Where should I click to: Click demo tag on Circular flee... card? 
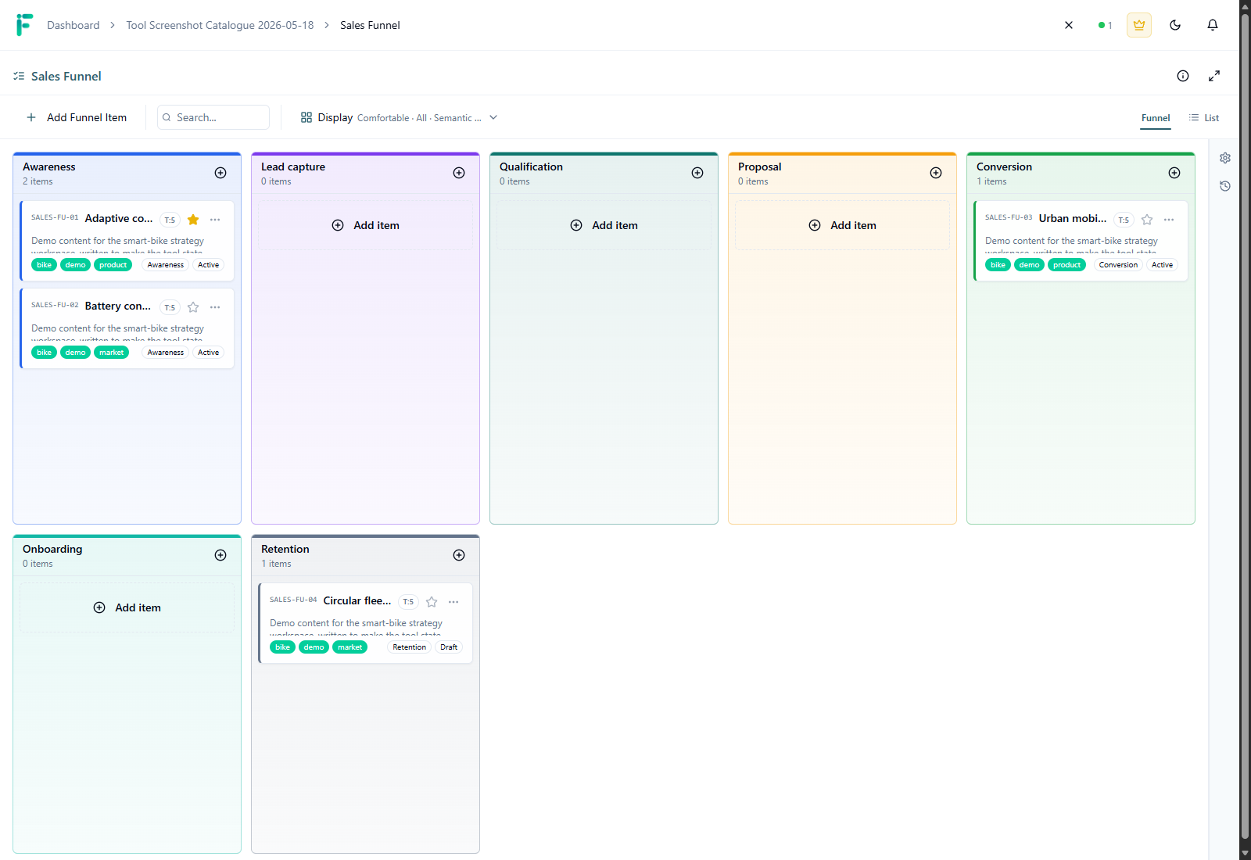pos(314,647)
